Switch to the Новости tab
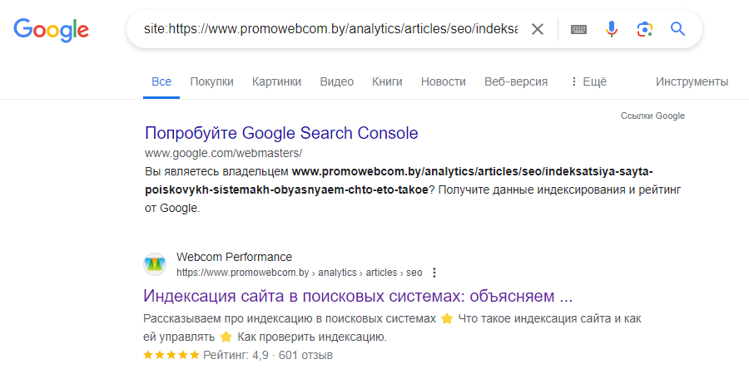 click(x=444, y=81)
